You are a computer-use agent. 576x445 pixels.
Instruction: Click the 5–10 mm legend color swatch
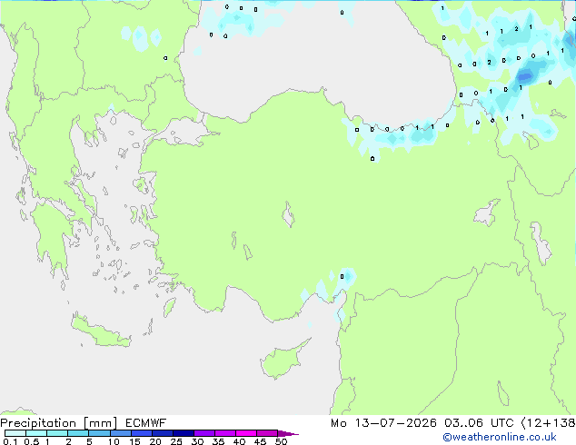(99, 433)
